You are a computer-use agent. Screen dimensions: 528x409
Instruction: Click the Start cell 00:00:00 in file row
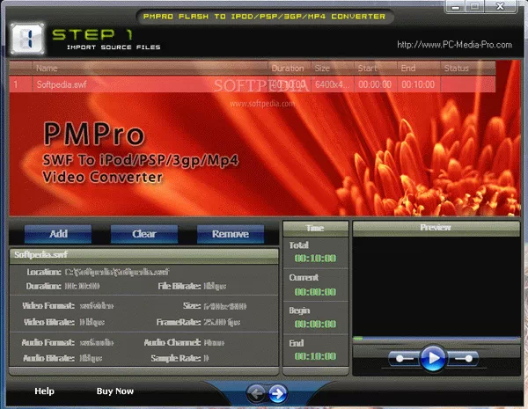click(x=375, y=84)
